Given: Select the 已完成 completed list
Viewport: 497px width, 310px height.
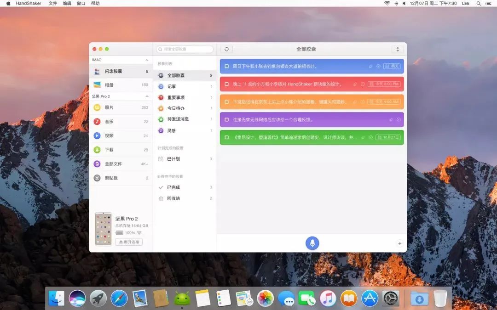Looking at the screenshot, I should click(173, 187).
